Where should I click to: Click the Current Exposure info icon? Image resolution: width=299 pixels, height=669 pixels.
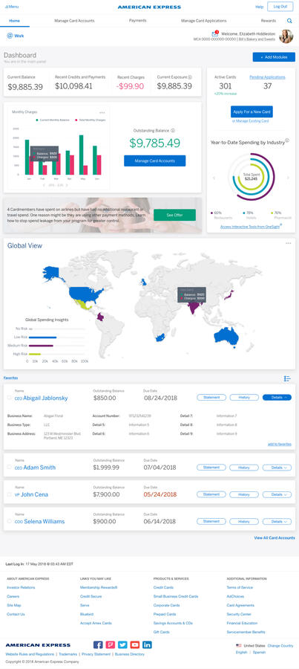pos(189,77)
